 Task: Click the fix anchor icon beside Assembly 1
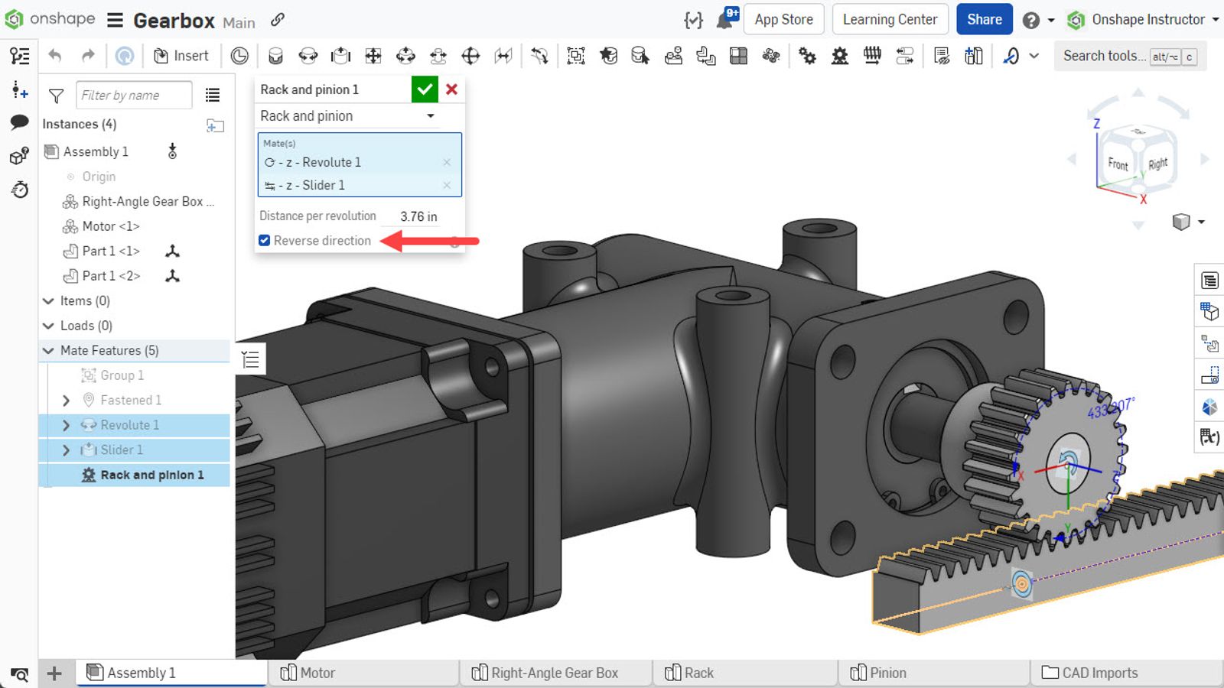[171, 151]
